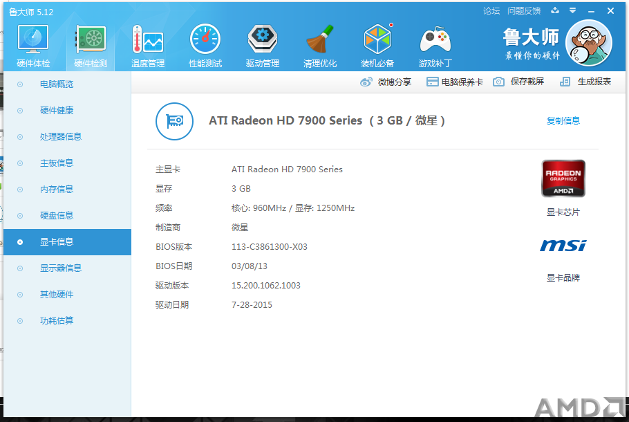Screen dimensions: 629x422
Task: Click the graphics card circle icon
Action: (x=174, y=121)
